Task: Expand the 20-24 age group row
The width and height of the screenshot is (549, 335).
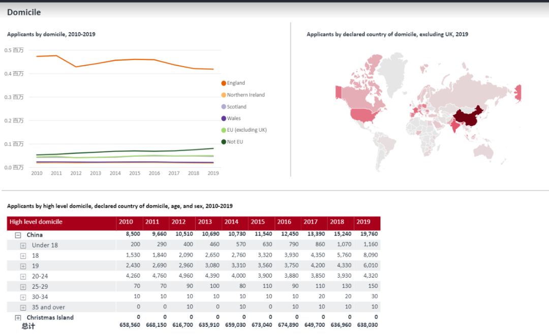Action: (23, 277)
